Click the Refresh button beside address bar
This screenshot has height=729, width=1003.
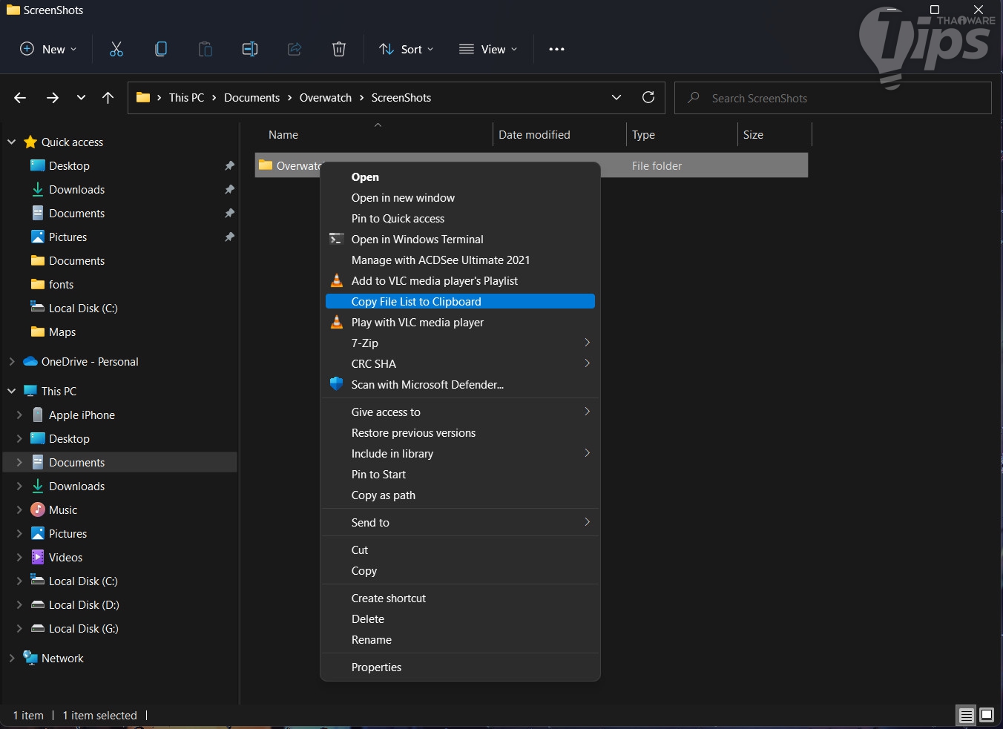pyautogui.click(x=648, y=97)
